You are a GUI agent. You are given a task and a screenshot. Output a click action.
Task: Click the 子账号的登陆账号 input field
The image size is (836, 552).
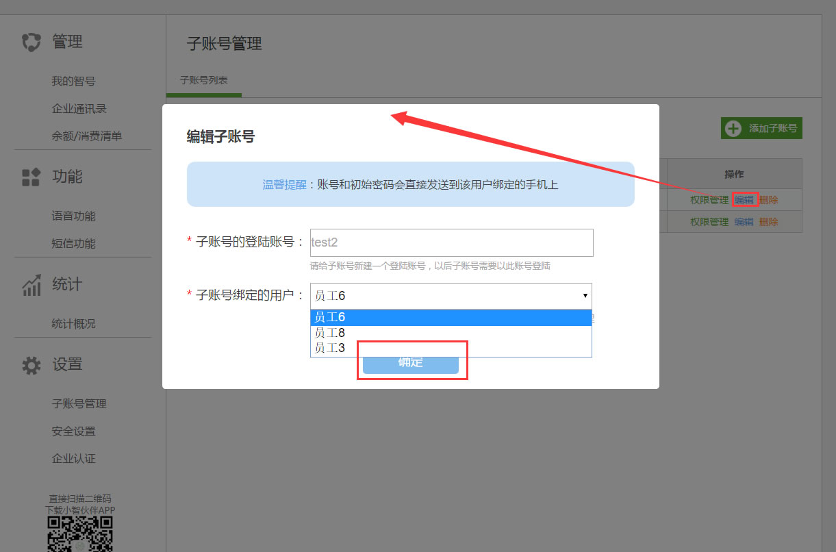click(x=451, y=242)
